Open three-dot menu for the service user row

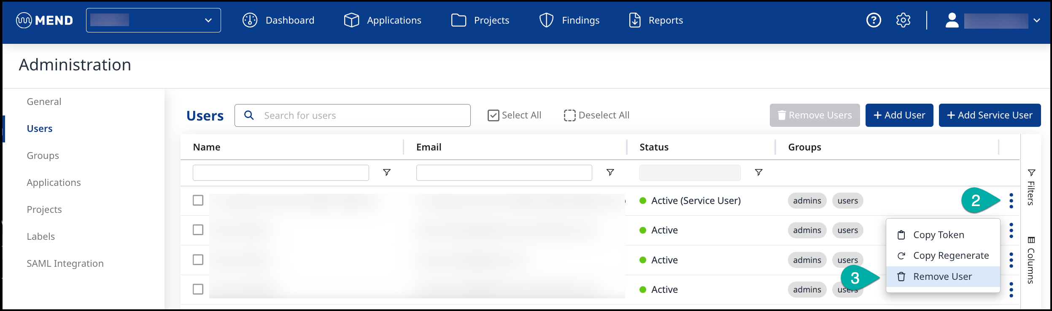coord(1011,201)
